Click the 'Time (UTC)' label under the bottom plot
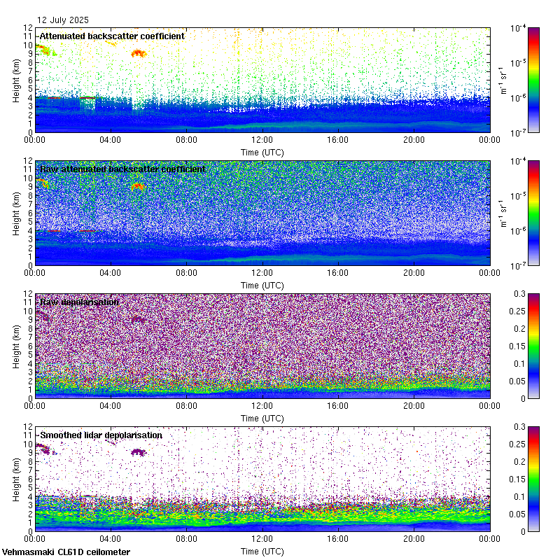This screenshot has height=560, width=546. [262, 551]
